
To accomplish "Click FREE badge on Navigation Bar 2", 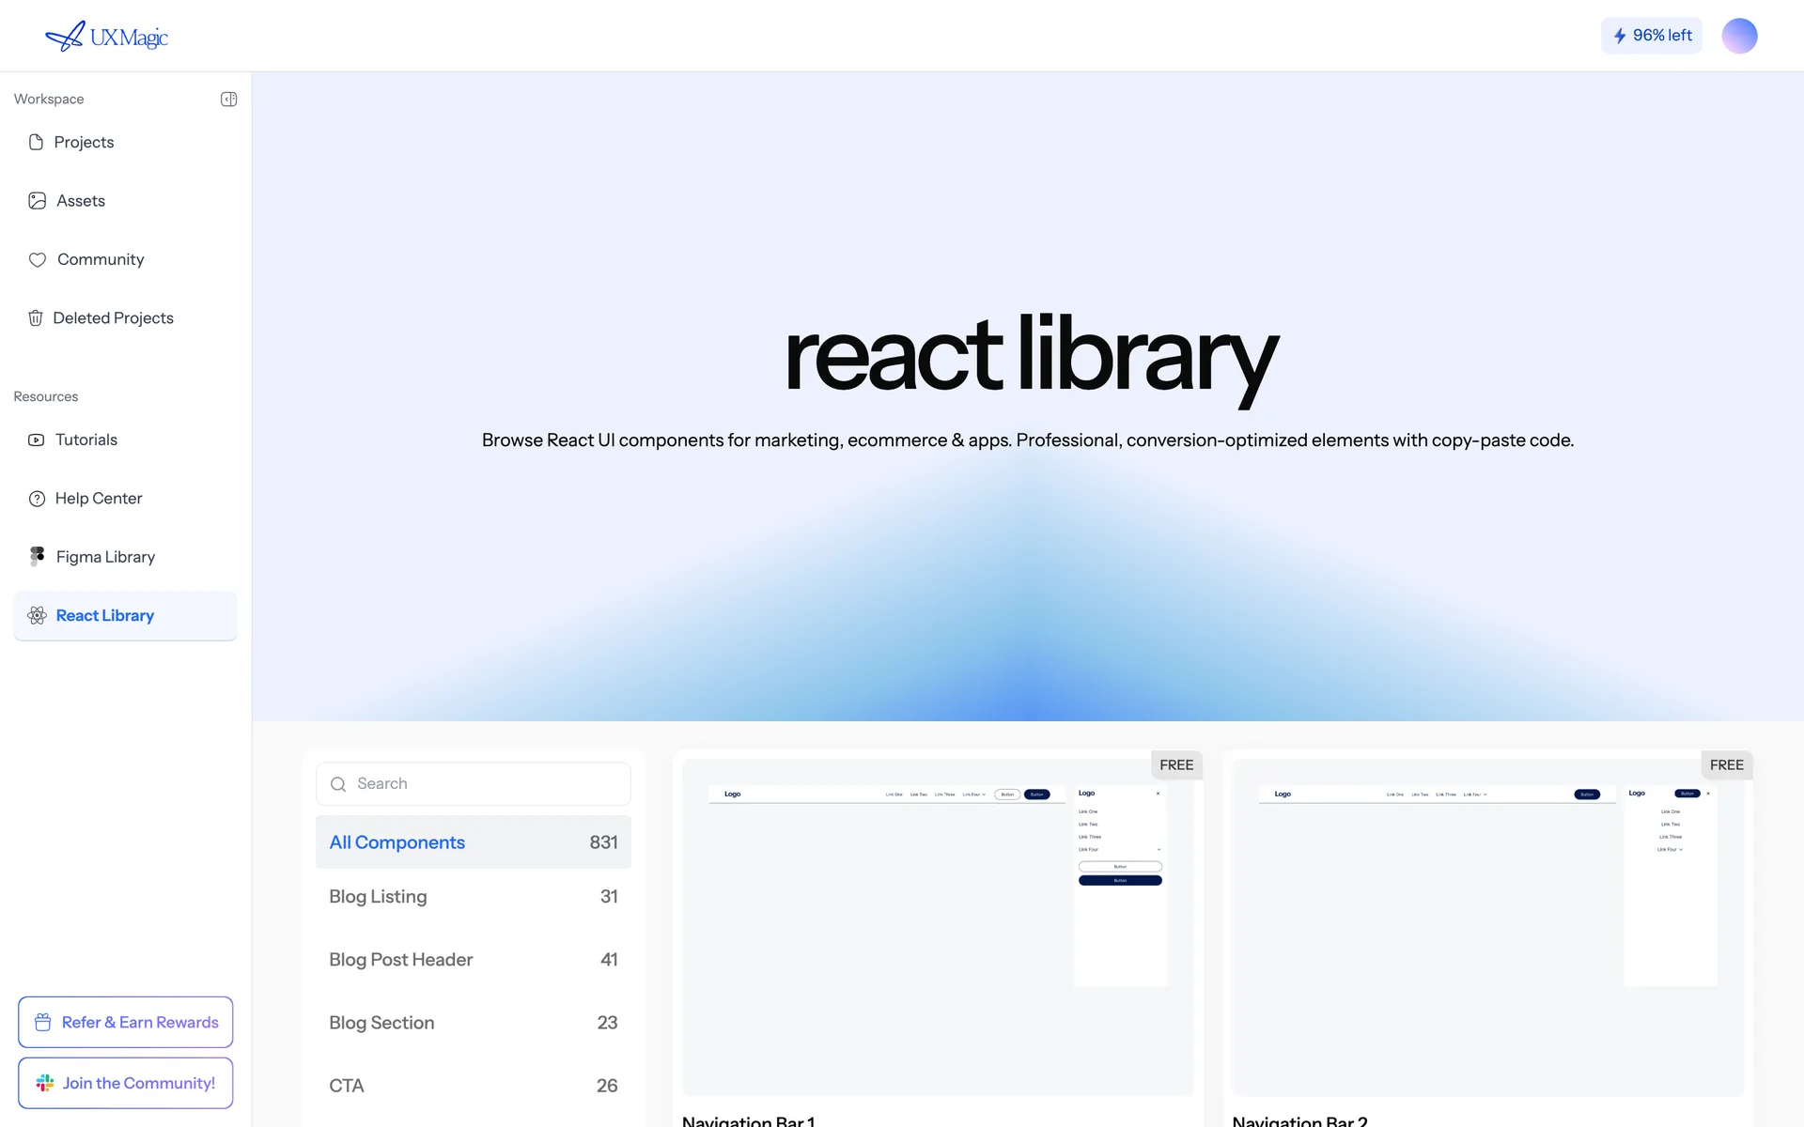I will [x=1727, y=764].
